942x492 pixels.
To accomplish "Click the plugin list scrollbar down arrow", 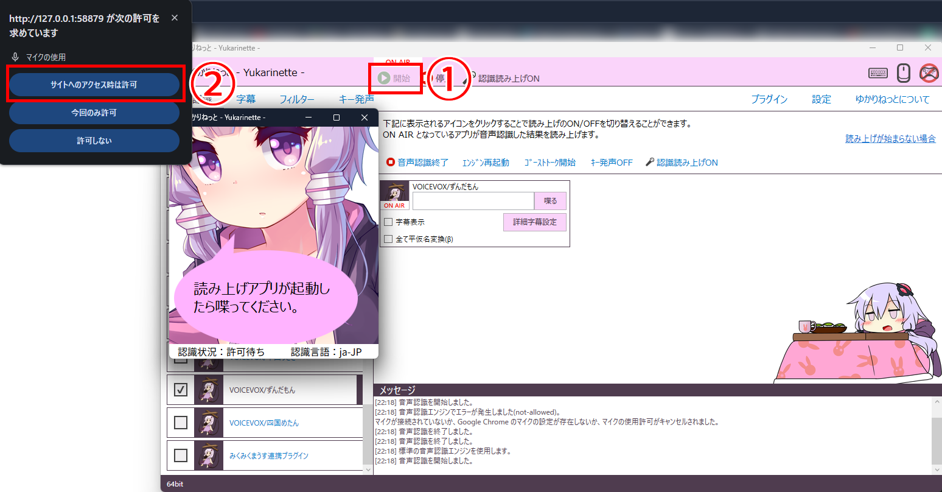I will 368,469.
